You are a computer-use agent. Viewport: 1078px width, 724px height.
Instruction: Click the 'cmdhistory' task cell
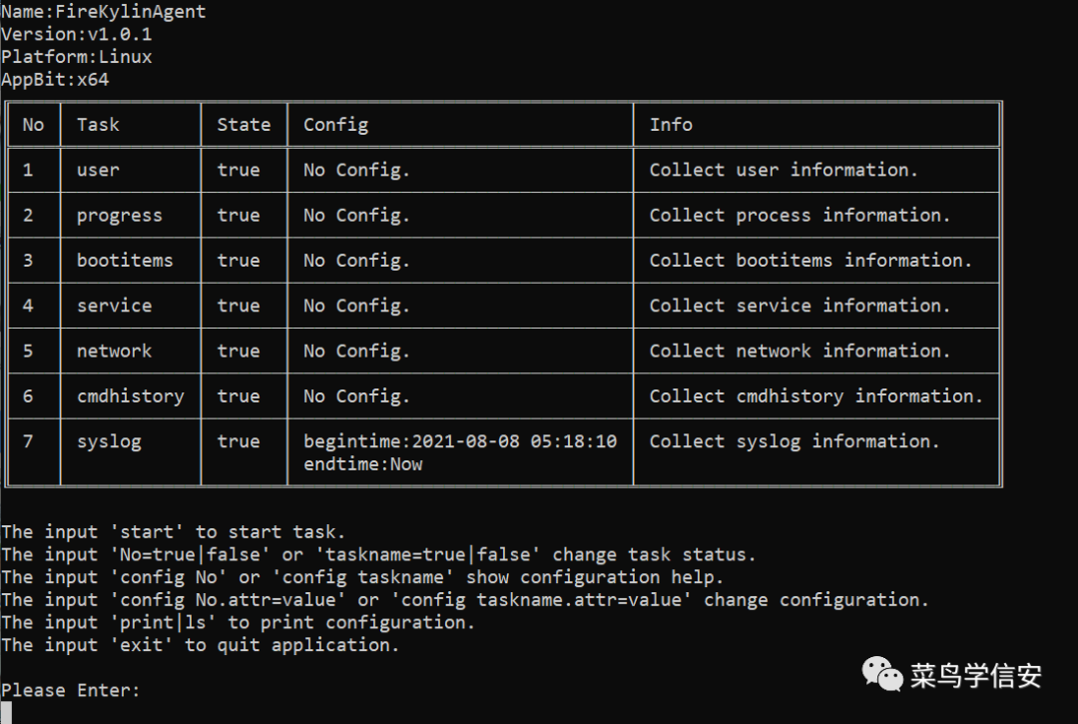click(x=130, y=396)
